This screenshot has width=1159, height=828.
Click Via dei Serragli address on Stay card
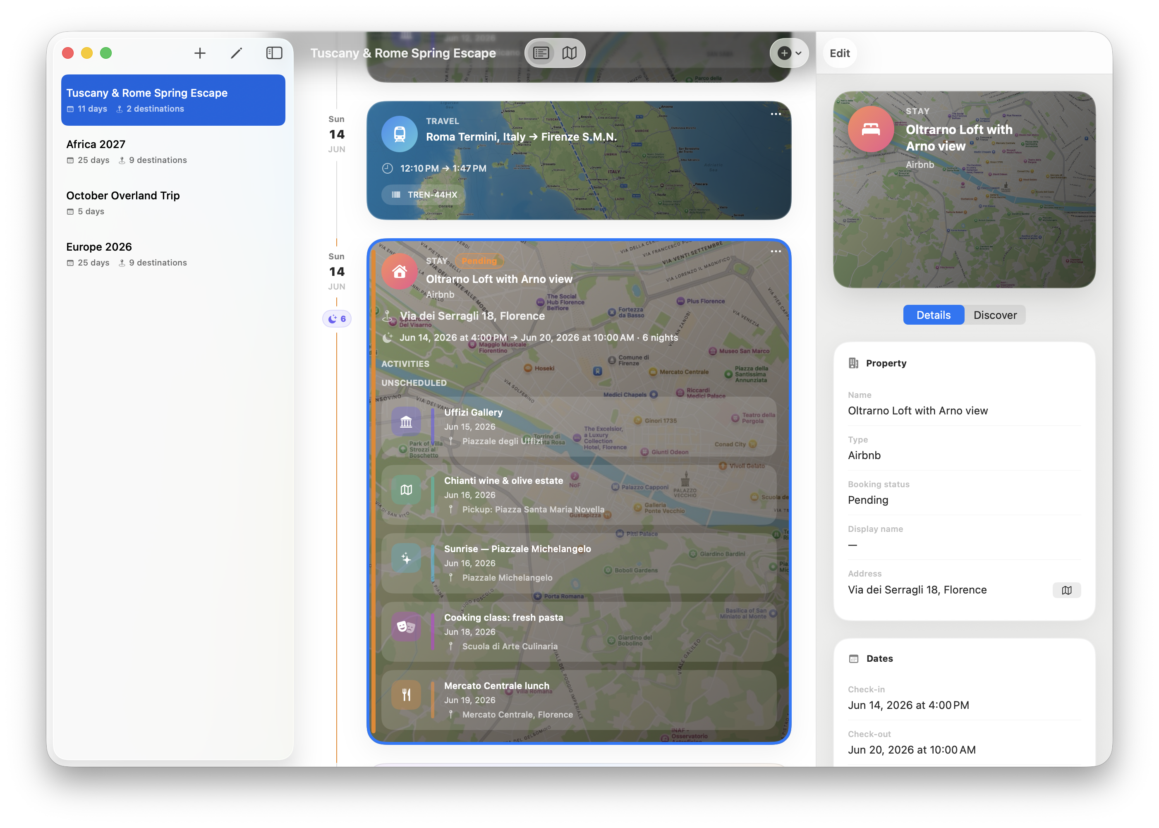pyautogui.click(x=472, y=316)
